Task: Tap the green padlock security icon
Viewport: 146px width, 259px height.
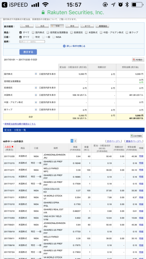Action: click(43, 12)
